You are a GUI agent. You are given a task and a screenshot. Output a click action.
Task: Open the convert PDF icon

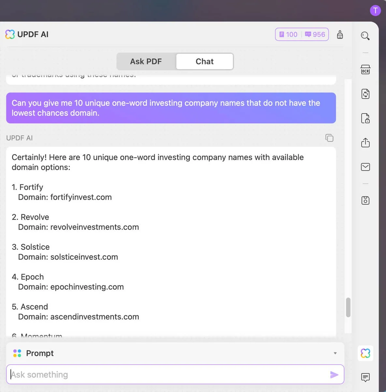tap(365, 94)
